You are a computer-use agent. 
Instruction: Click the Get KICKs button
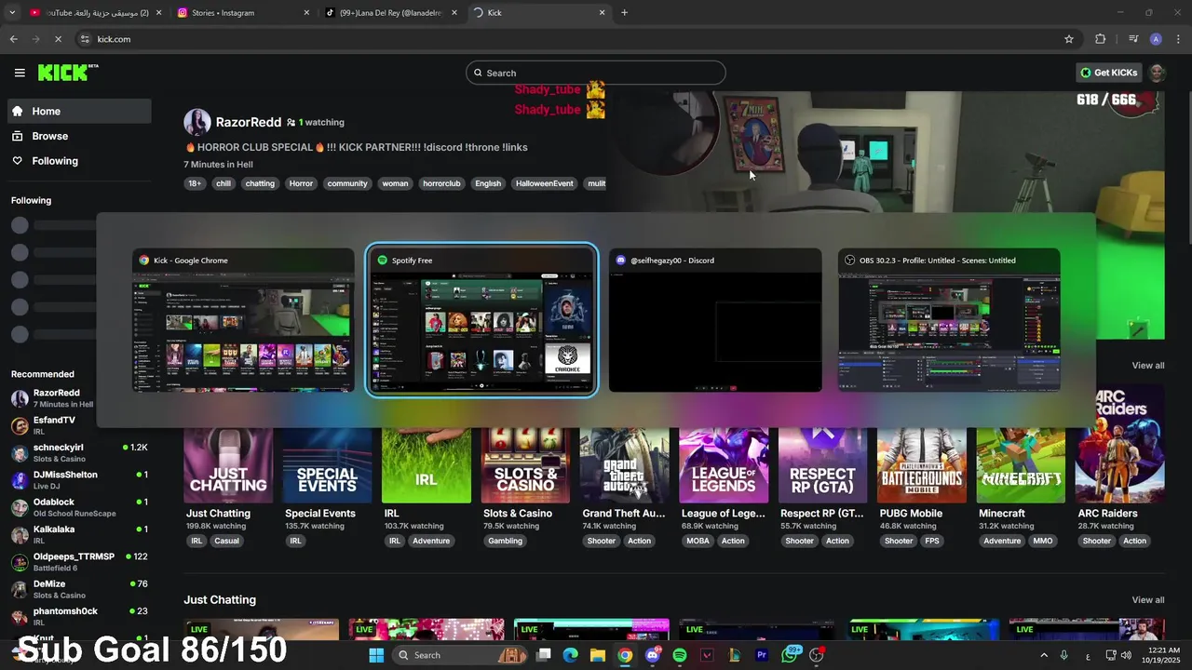point(1109,73)
